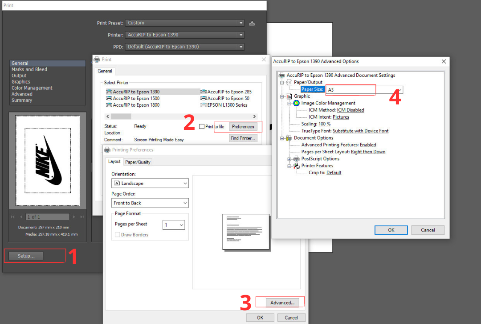Click the Printer Features icon in tree

(x=296, y=166)
